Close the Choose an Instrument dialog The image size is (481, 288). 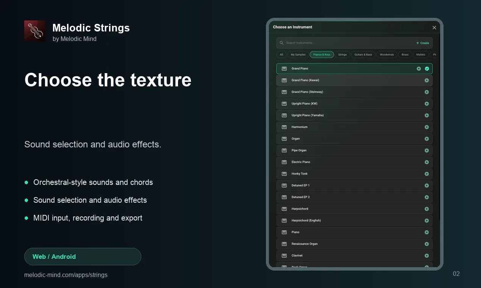point(434,28)
